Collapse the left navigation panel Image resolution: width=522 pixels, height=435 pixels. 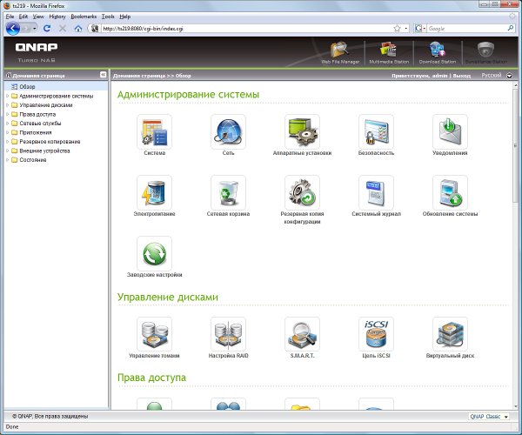click(104, 75)
